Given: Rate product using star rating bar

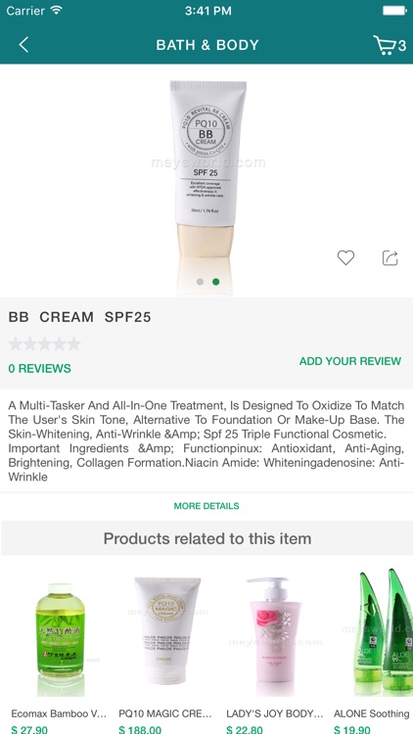Looking at the screenshot, I should 44,344.
